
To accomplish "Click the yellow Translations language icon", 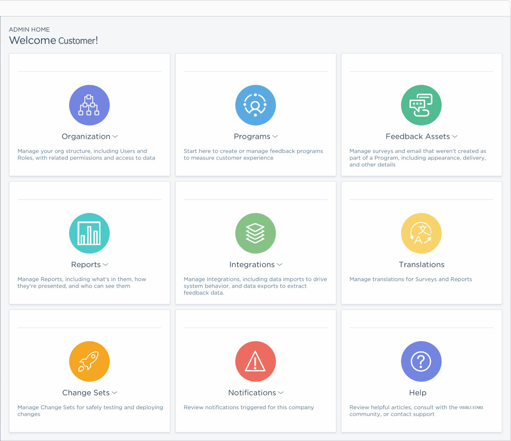I will tap(421, 233).
